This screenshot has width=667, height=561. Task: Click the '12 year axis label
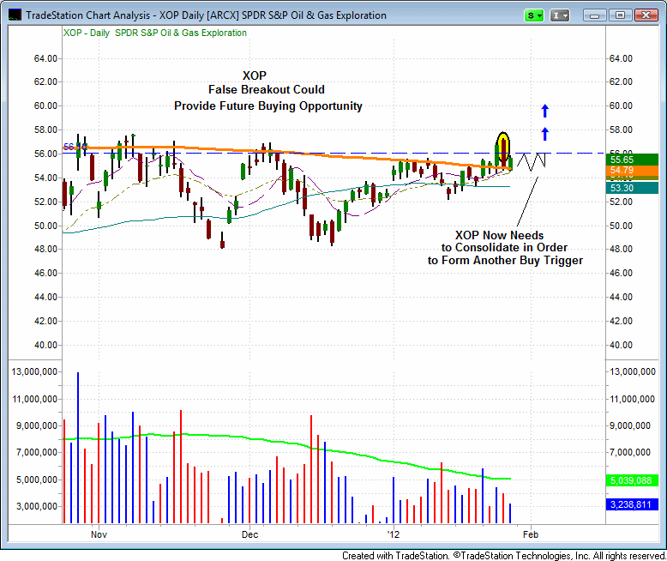(394, 534)
